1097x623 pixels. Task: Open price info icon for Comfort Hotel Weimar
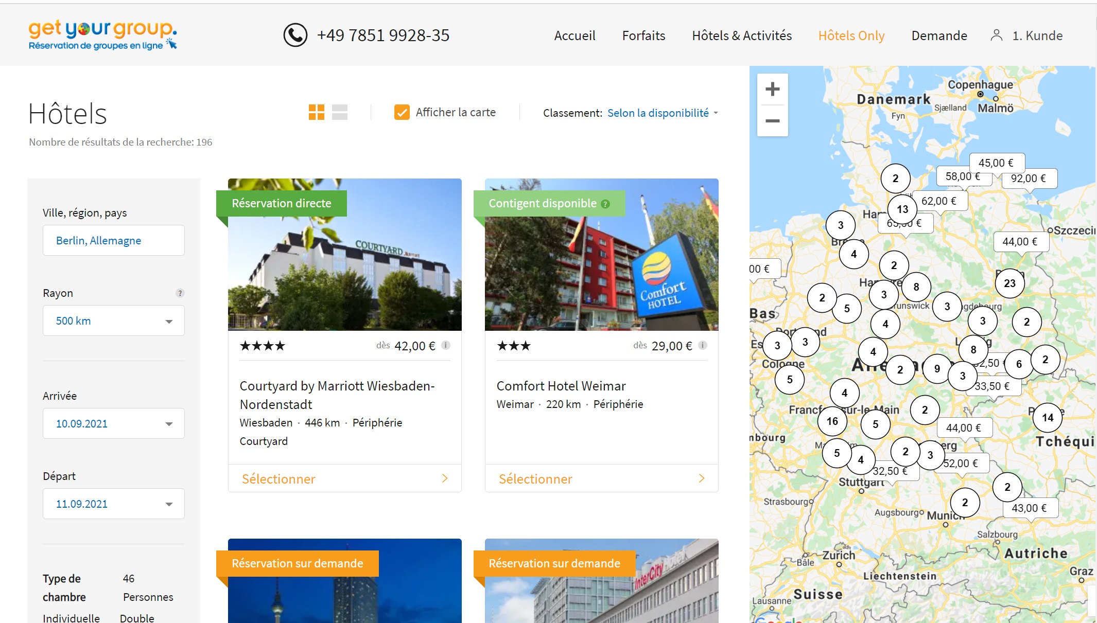click(x=703, y=345)
